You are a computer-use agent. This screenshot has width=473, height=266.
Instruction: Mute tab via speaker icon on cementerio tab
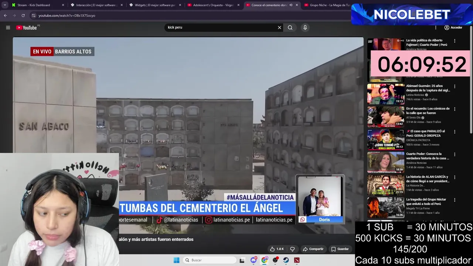pyautogui.click(x=291, y=5)
